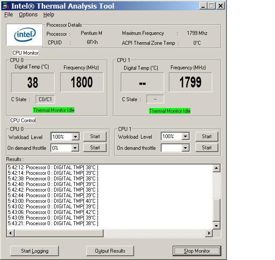
Task: Click the Stop Monitor button
Action: (x=197, y=251)
